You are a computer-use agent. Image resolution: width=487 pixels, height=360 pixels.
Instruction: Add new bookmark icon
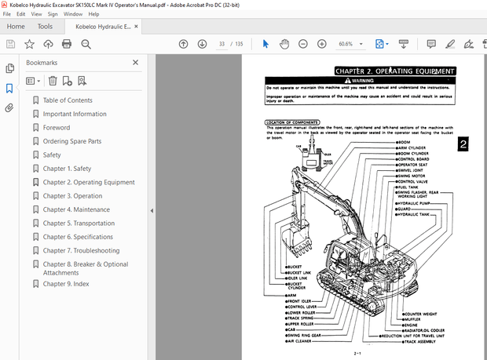click(x=67, y=81)
